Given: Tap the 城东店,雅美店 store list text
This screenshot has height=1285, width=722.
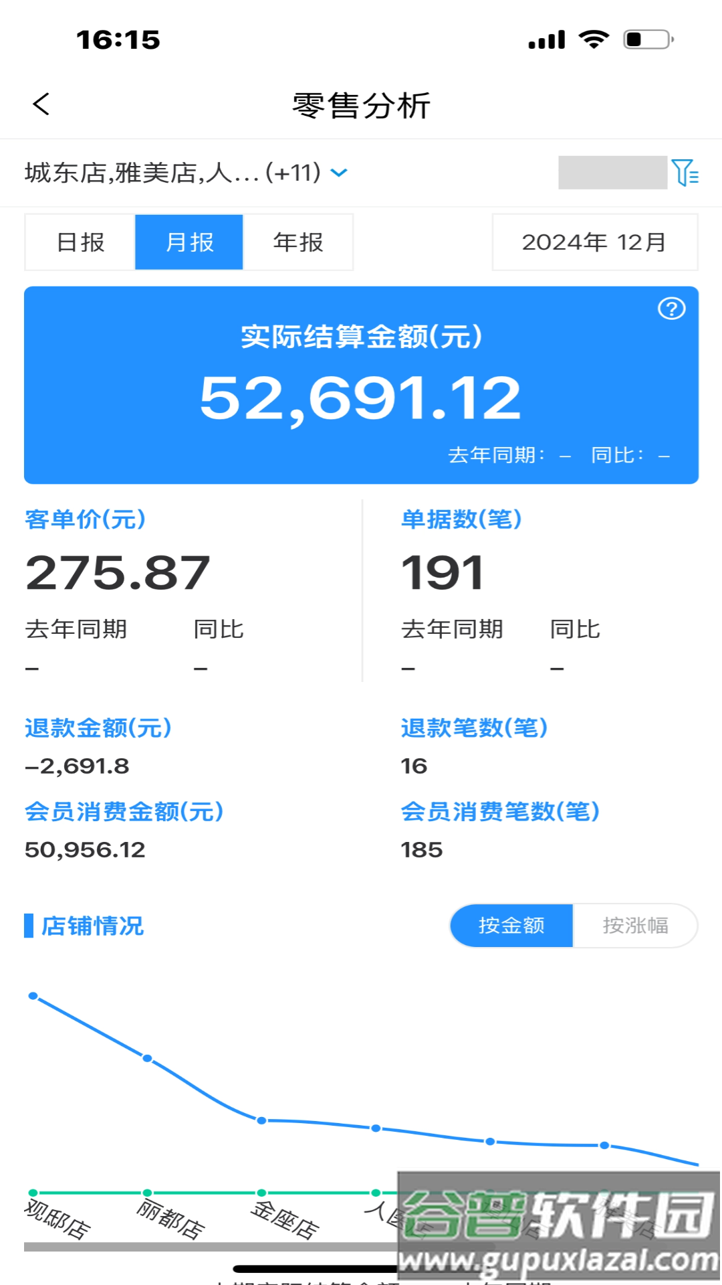Looking at the screenshot, I should 172,173.
